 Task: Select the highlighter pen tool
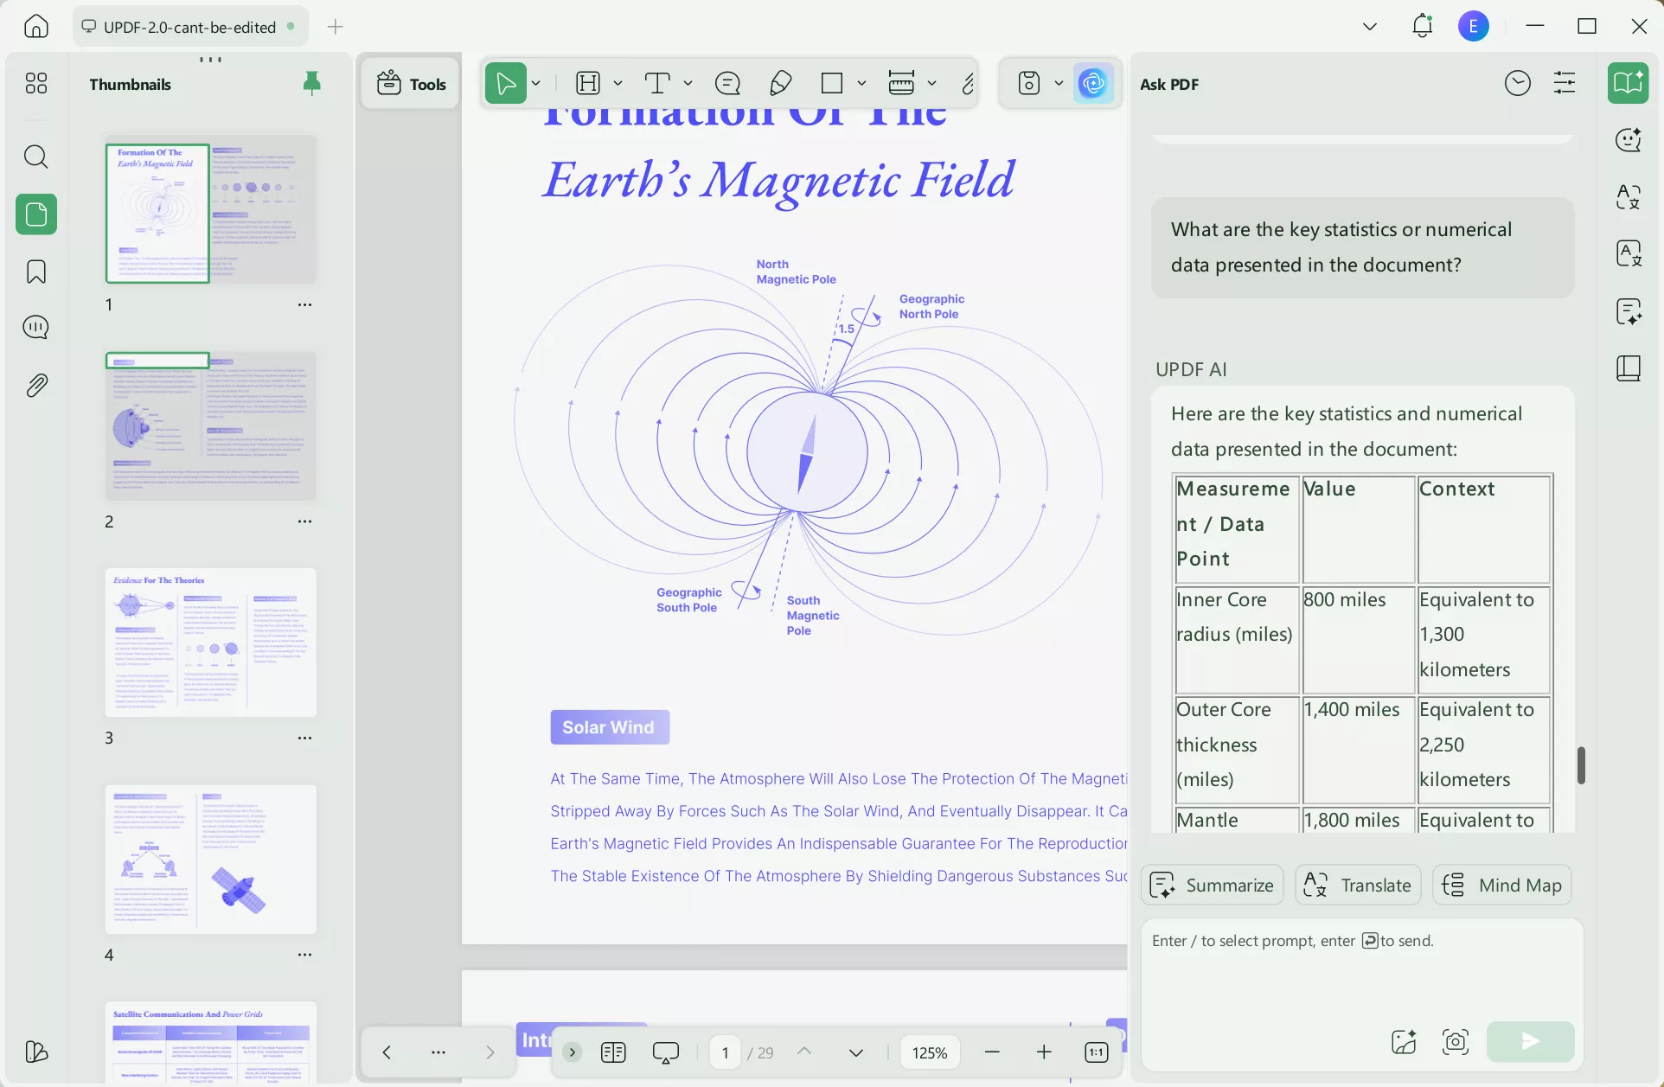pos(780,84)
